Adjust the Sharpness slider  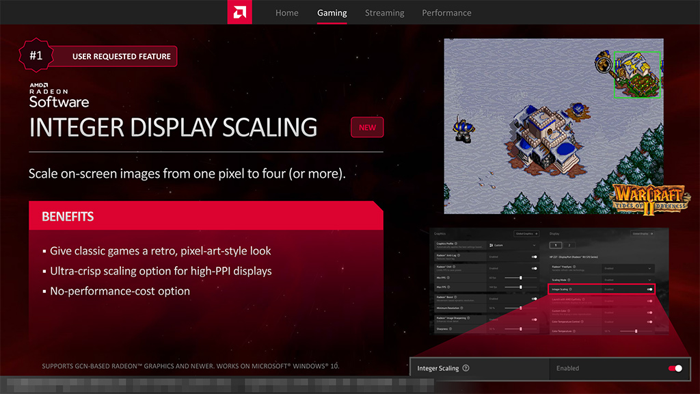click(520, 329)
